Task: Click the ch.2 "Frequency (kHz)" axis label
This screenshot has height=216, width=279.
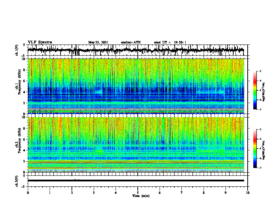Action: [19, 140]
